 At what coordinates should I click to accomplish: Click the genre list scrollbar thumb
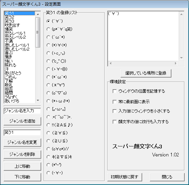click(38, 32)
